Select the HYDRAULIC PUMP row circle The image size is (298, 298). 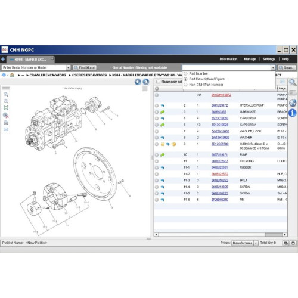point(157,105)
